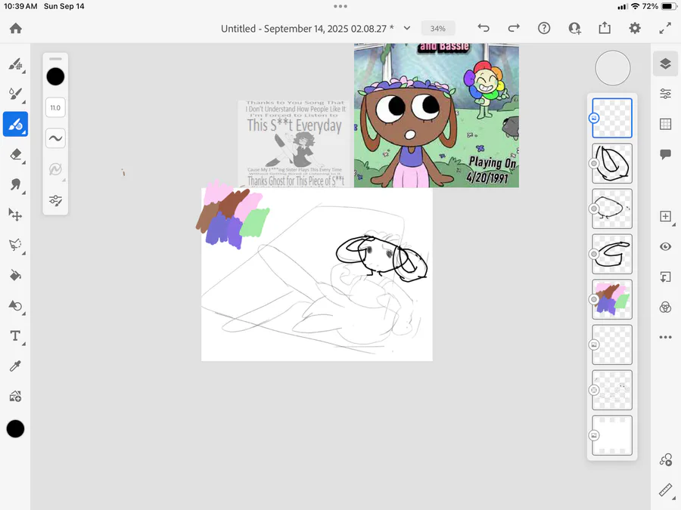
Task: Select the Text tool
Action: coord(16,335)
